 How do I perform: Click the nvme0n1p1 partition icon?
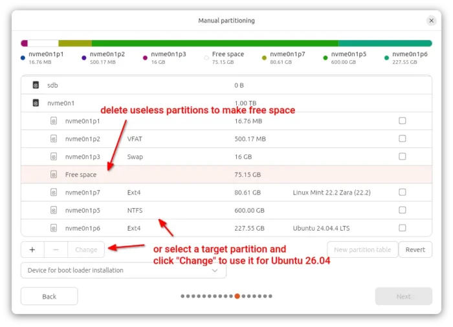(54, 121)
